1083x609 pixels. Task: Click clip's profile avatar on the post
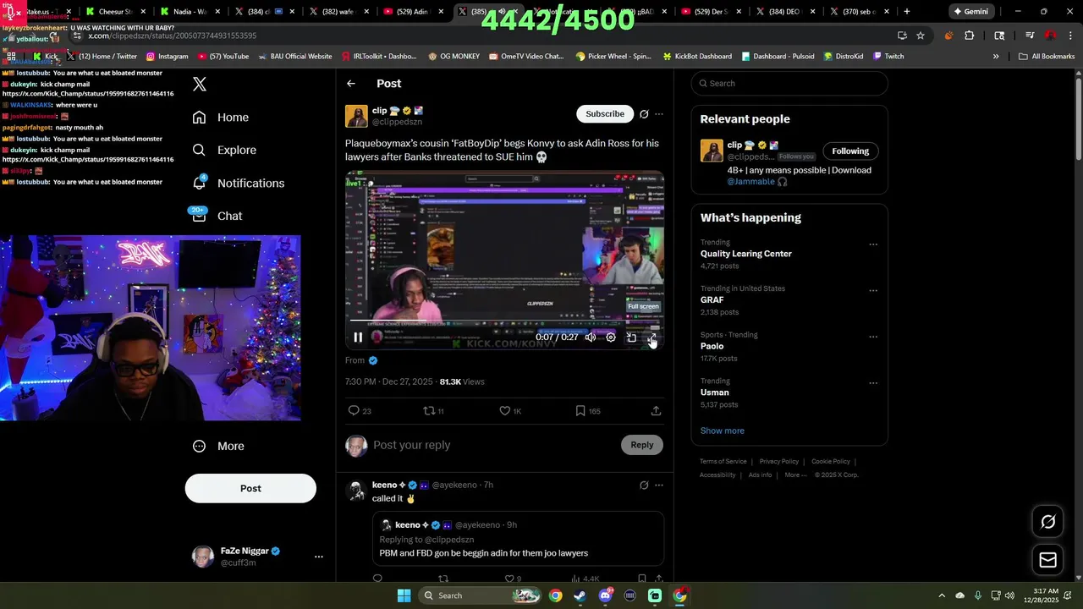[356, 116]
